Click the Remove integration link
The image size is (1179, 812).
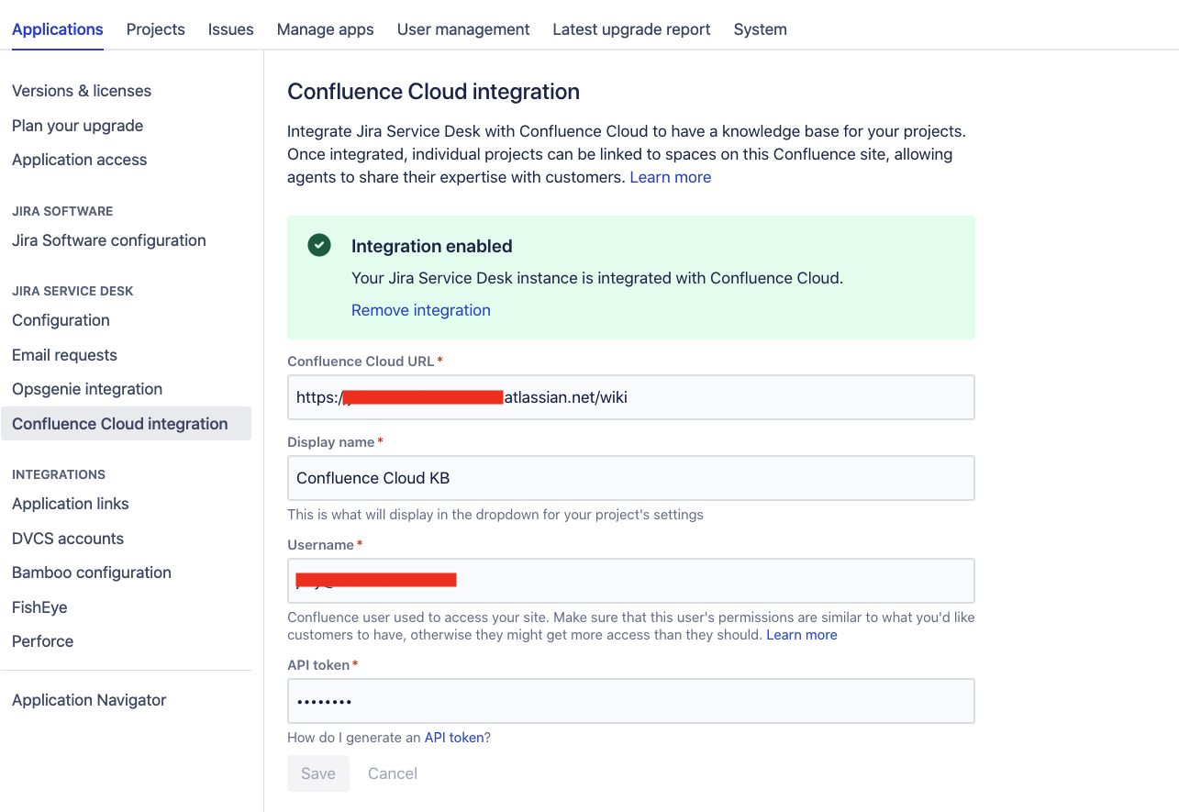(421, 310)
